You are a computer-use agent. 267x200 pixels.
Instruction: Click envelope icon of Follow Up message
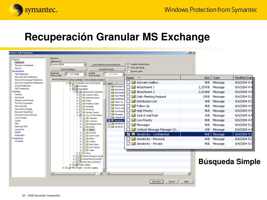[x=133, y=106]
